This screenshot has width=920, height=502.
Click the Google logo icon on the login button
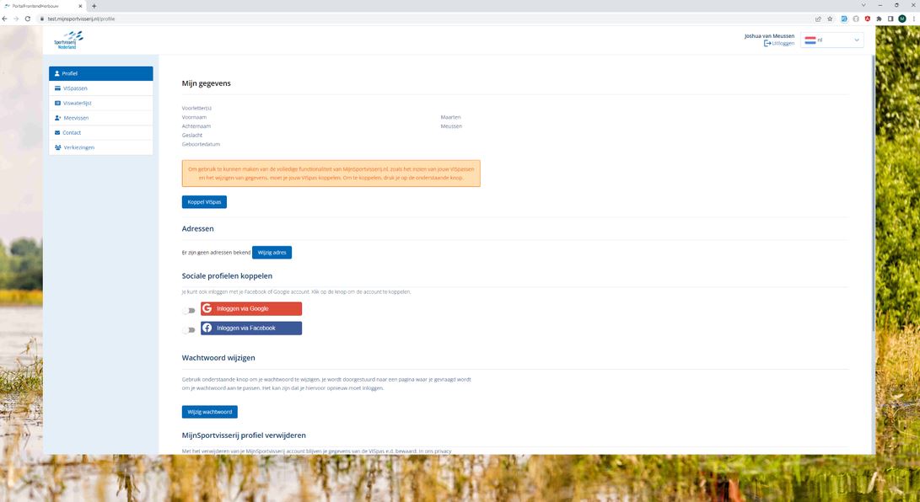207,308
